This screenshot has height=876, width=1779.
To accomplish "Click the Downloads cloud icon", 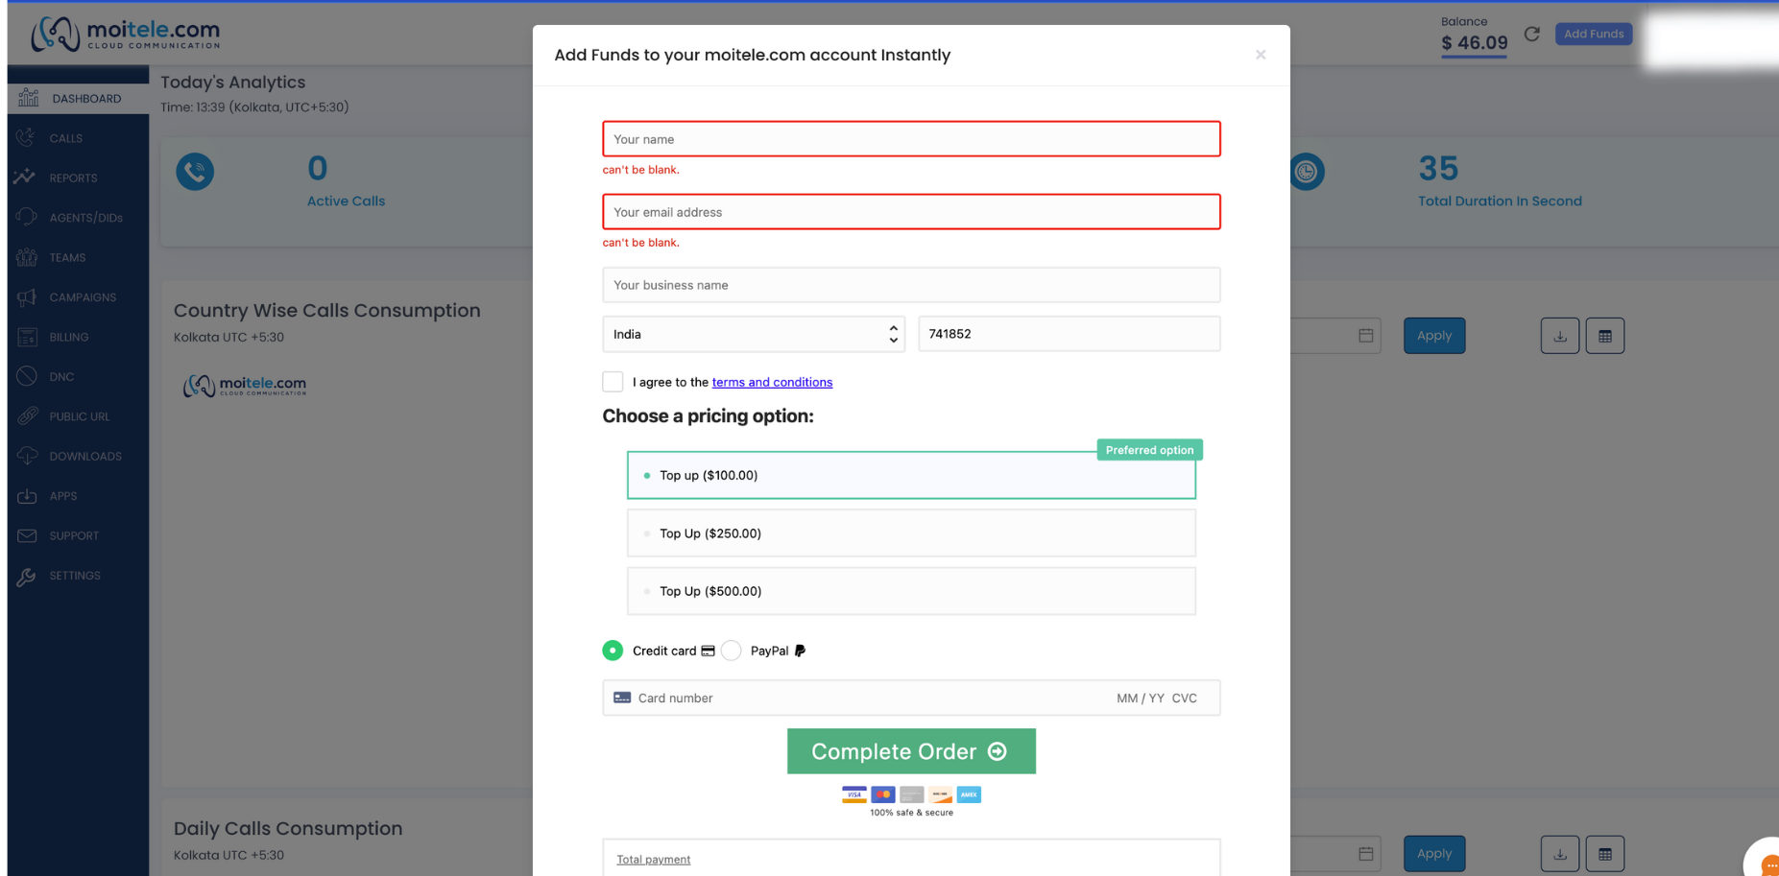I will [26, 456].
